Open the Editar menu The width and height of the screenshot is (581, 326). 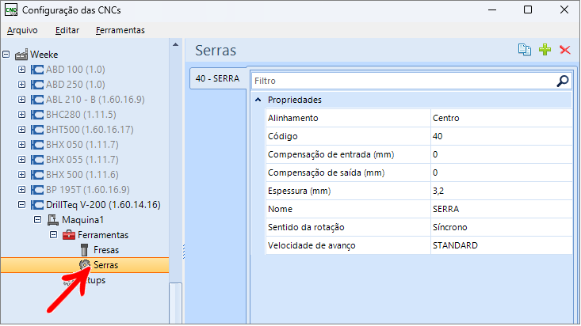[67, 30]
